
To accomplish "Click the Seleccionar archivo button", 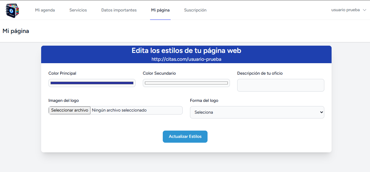I will tap(70, 110).
